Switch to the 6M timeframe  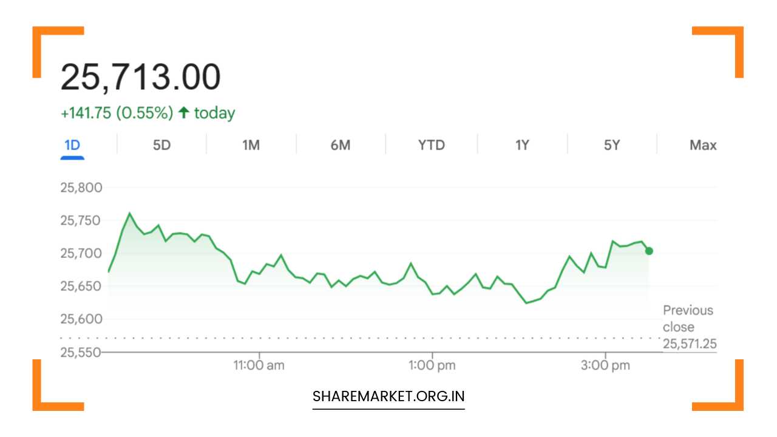[x=341, y=144]
